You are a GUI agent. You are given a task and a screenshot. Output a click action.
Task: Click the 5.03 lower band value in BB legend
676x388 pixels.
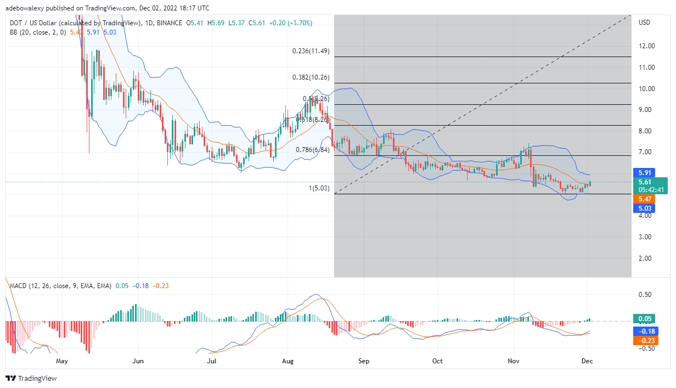coord(110,33)
